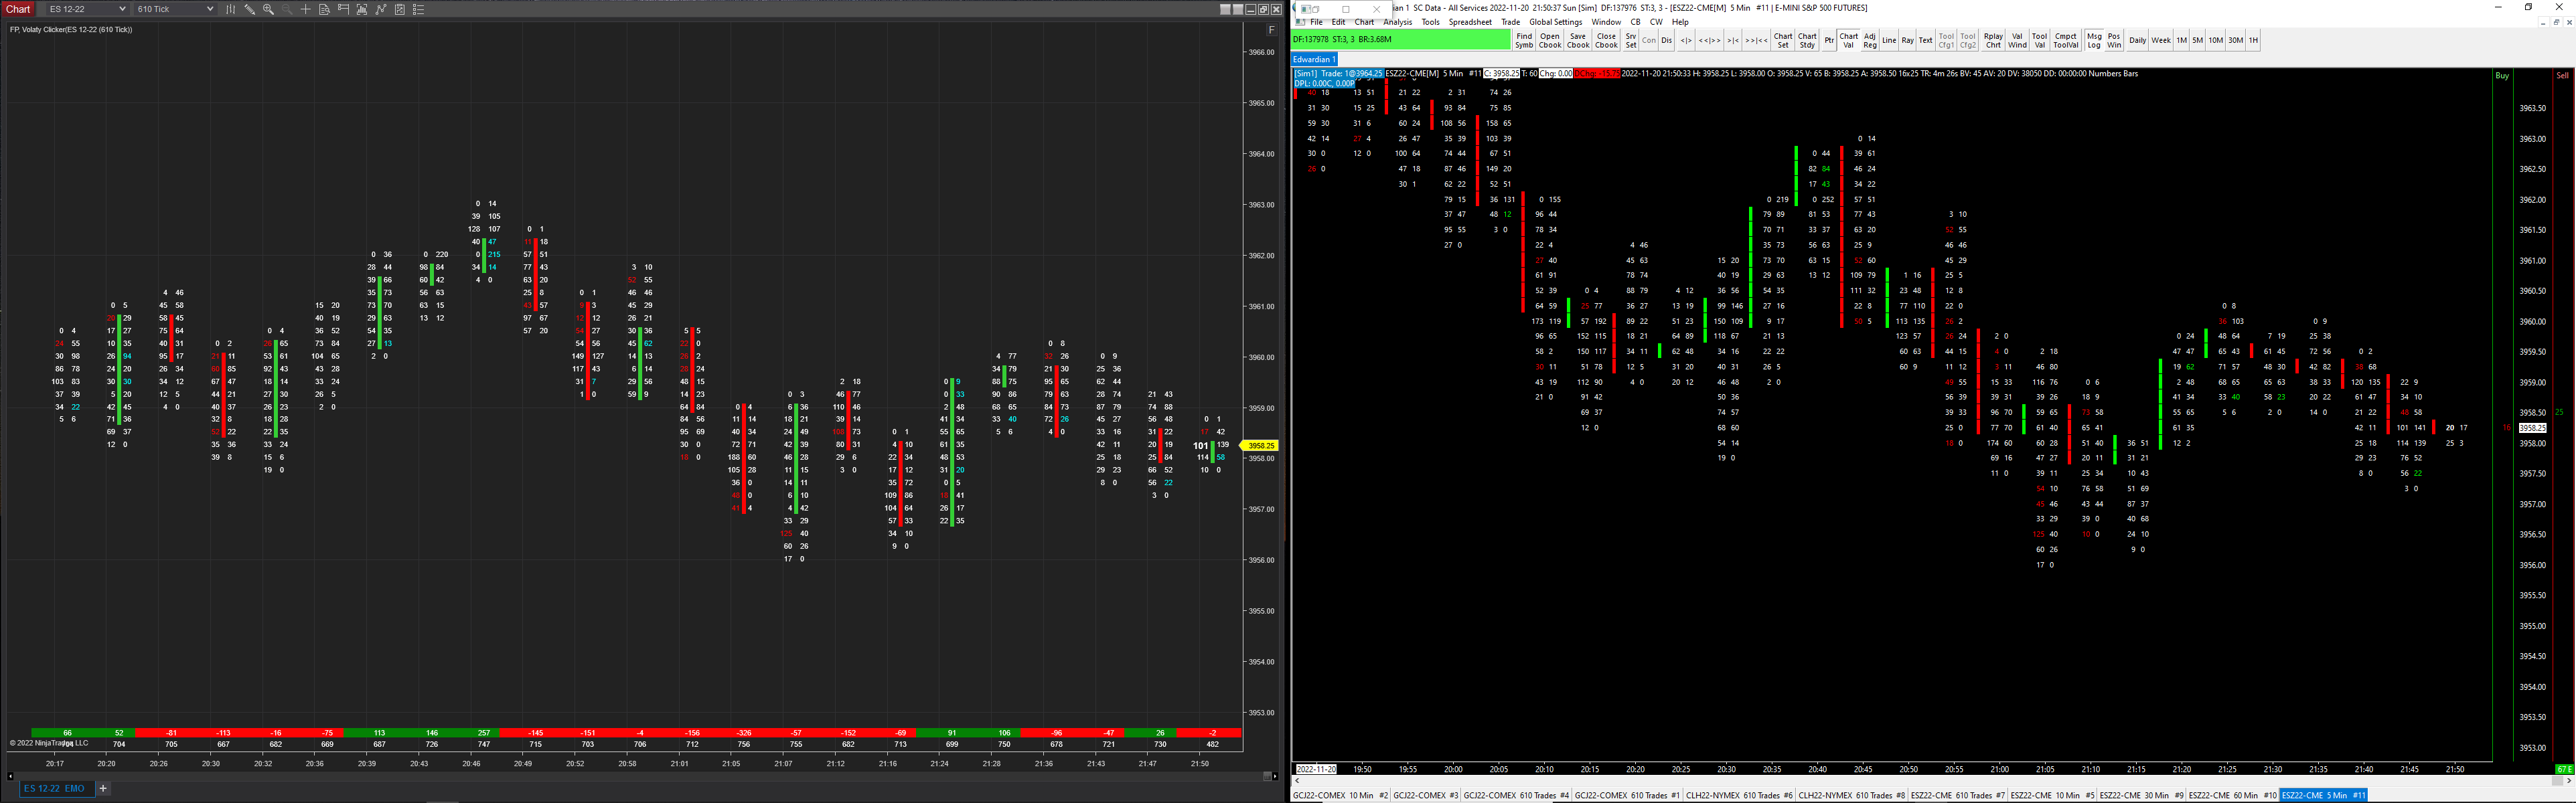Select the drawing tools pencil icon
Image resolution: width=2576 pixels, height=803 pixels.
click(x=250, y=9)
